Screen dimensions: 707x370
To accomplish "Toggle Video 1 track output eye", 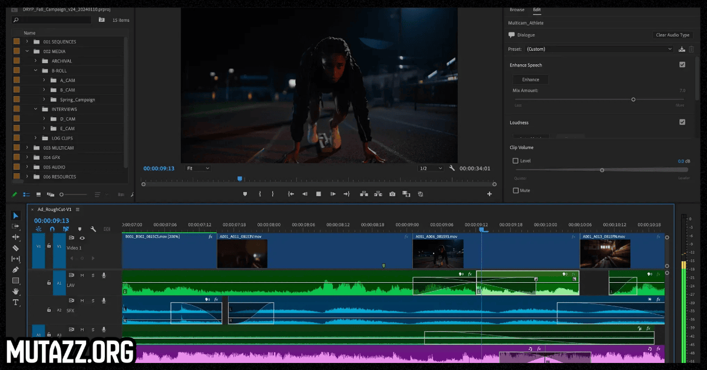I will tap(82, 238).
